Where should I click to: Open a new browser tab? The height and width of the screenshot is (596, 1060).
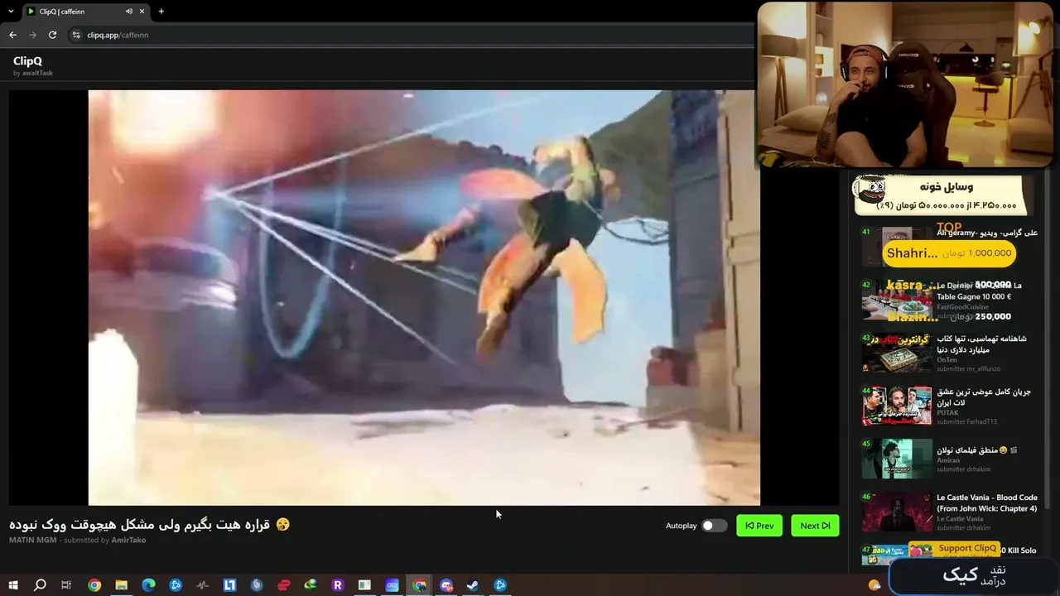click(x=161, y=12)
